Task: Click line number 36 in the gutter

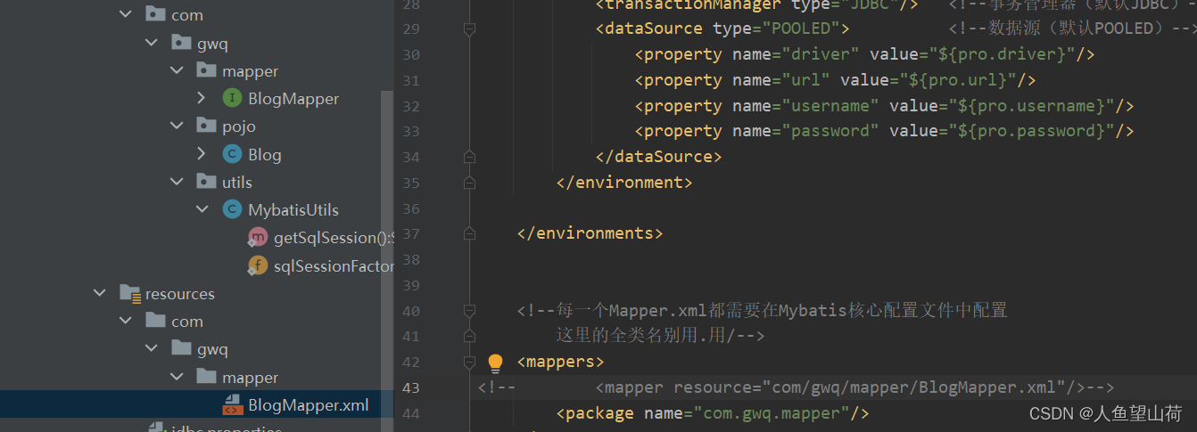Action: coord(410,208)
